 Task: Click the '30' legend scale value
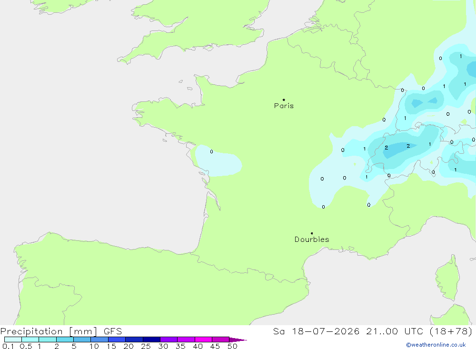click(163, 346)
